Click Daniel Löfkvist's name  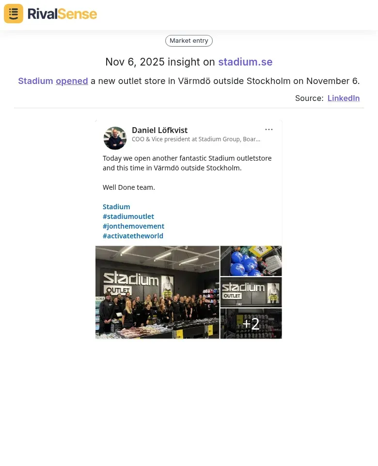(x=160, y=130)
